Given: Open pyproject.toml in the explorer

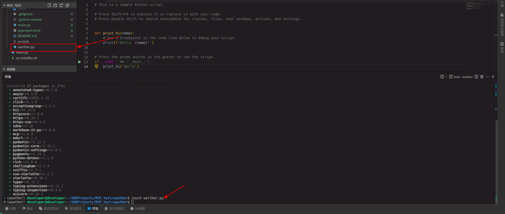Looking at the screenshot, I should click(29, 30).
